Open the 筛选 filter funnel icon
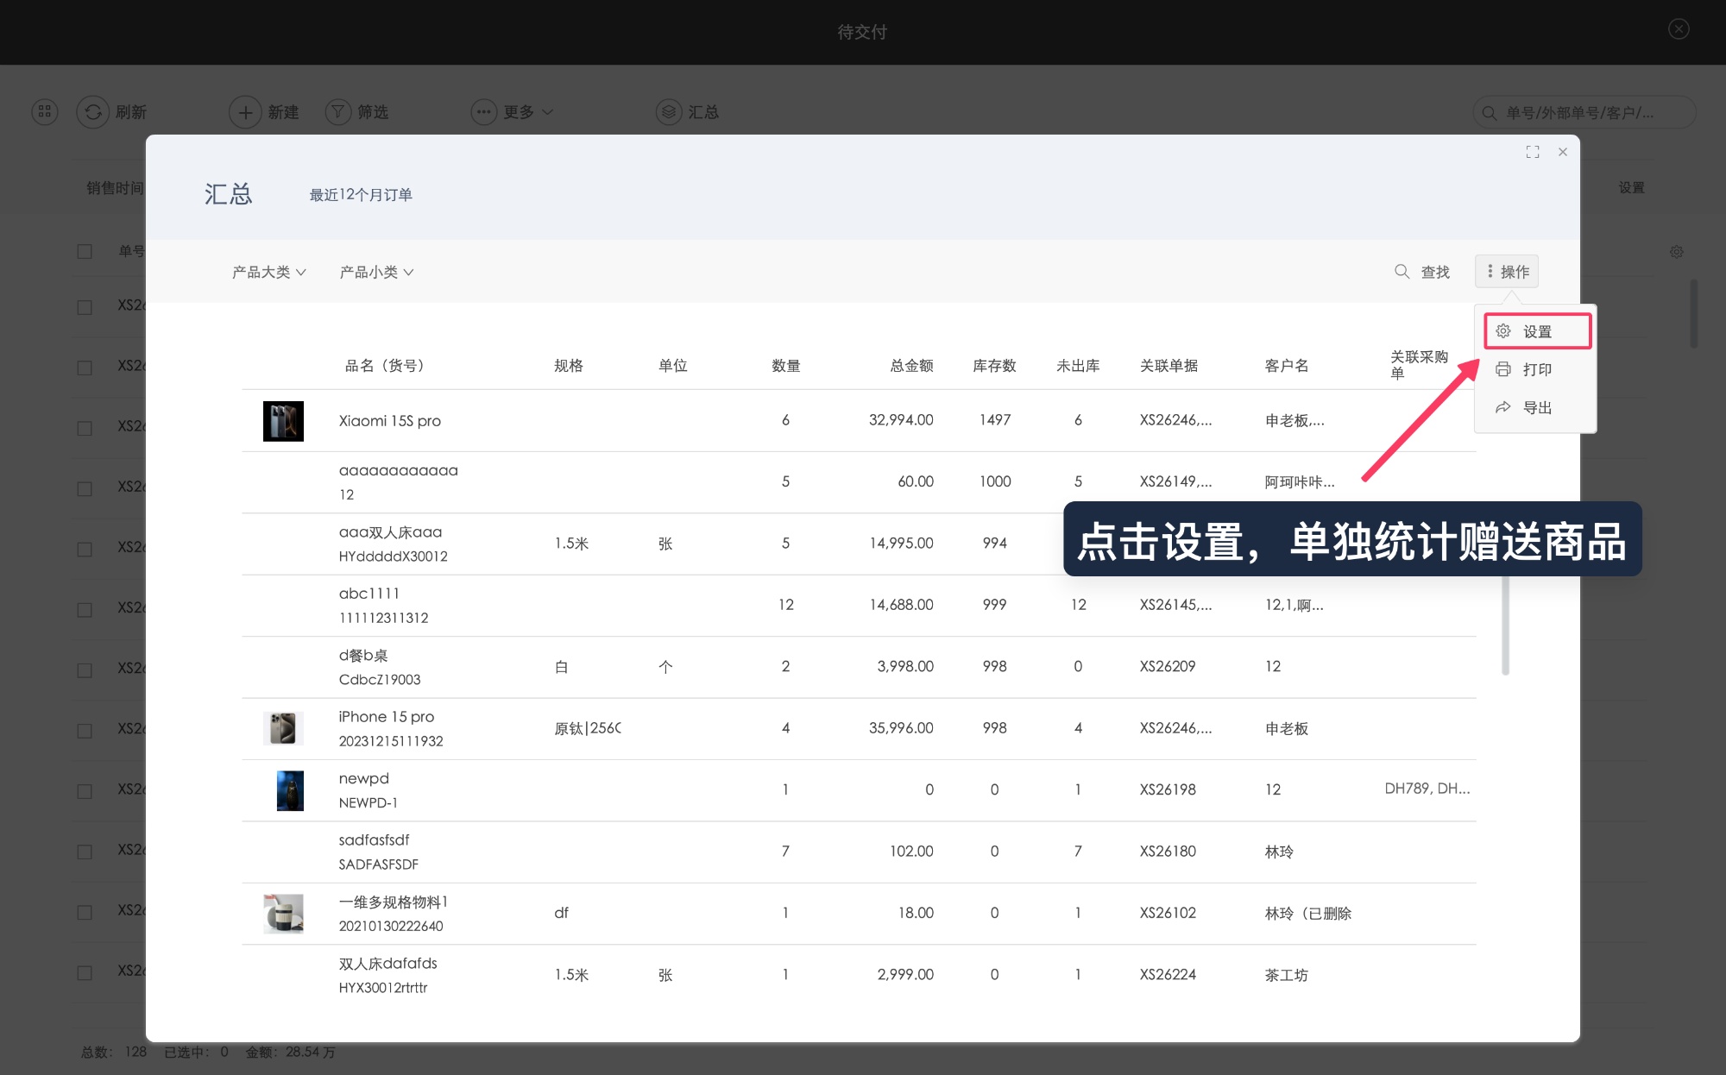This screenshot has width=1726, height=1075. tap(338, 112)
